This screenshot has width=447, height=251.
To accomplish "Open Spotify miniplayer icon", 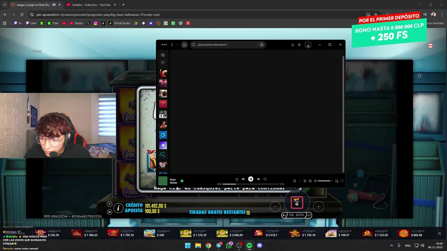I will tap(337, 181).
